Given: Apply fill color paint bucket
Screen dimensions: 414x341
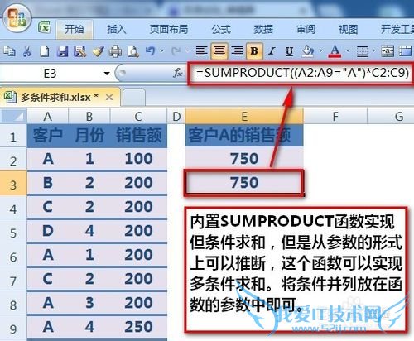Looking at the screenshot, I should [x=308, y=51].
